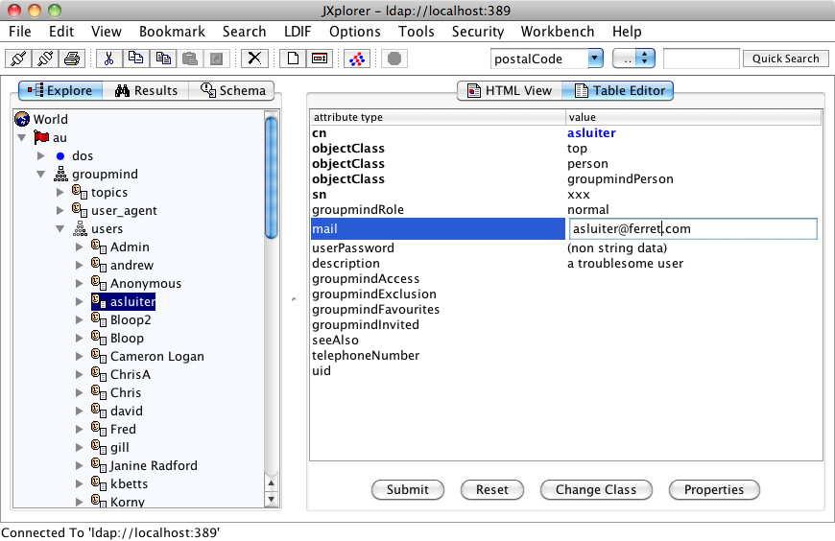
Task: Click the quick search text field
Action: [702, 59]
